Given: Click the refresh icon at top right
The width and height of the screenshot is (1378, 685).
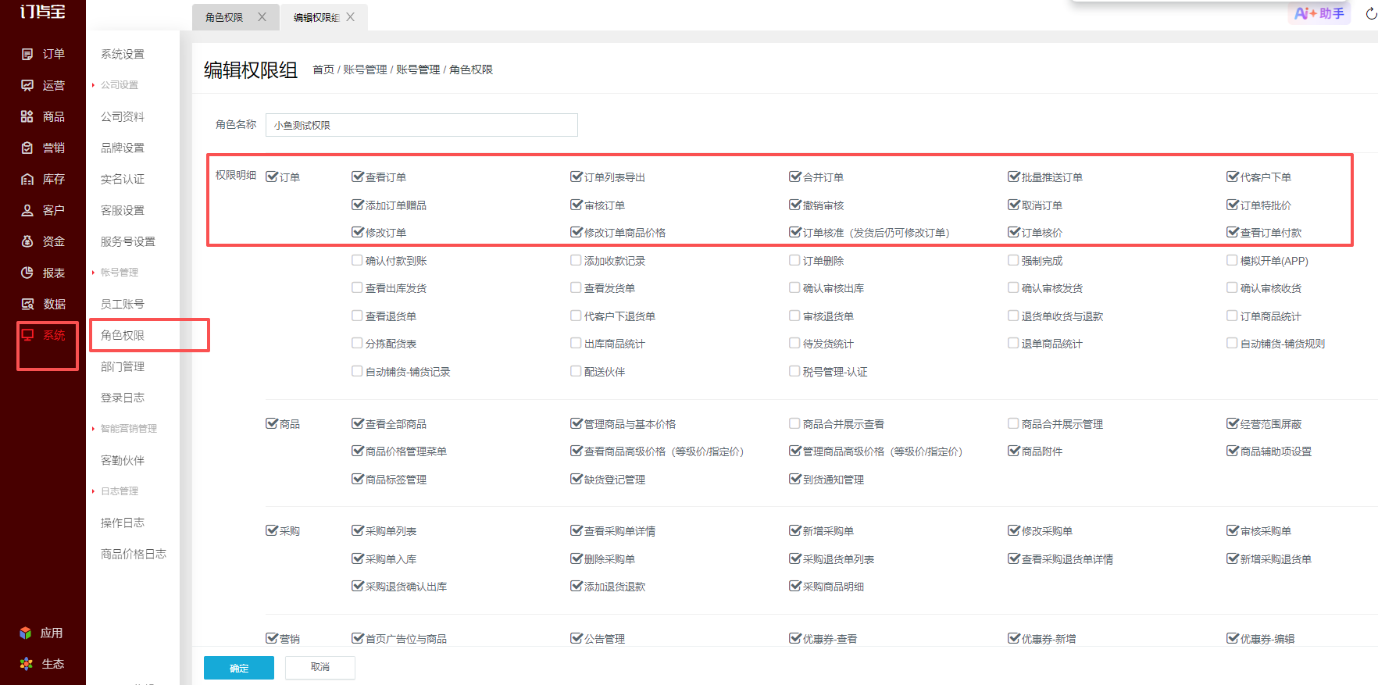Looking at the screenshot, I should click(1371, 13).
